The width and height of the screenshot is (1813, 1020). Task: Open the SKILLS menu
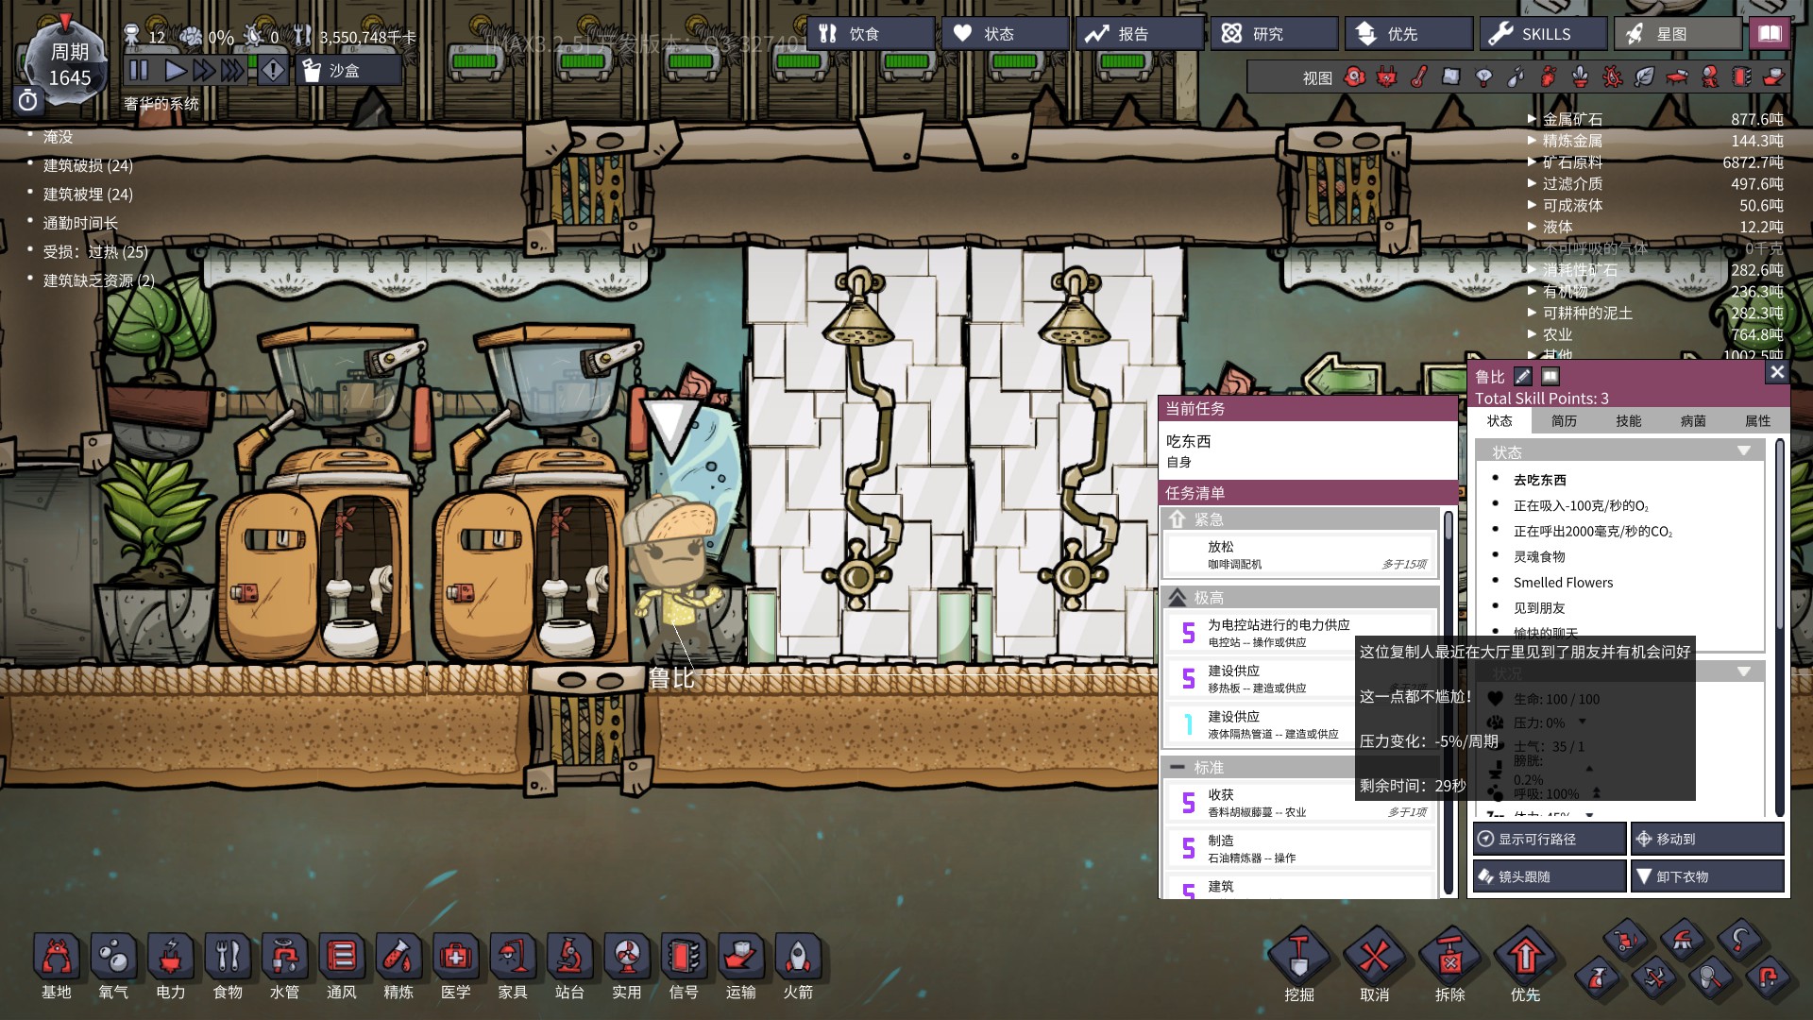(1543, 34)
